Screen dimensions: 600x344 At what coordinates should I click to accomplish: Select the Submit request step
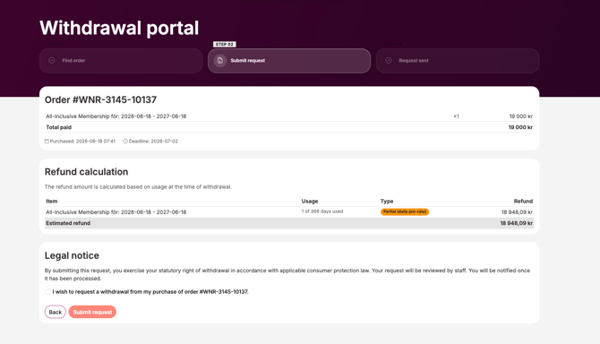(289, 60)
